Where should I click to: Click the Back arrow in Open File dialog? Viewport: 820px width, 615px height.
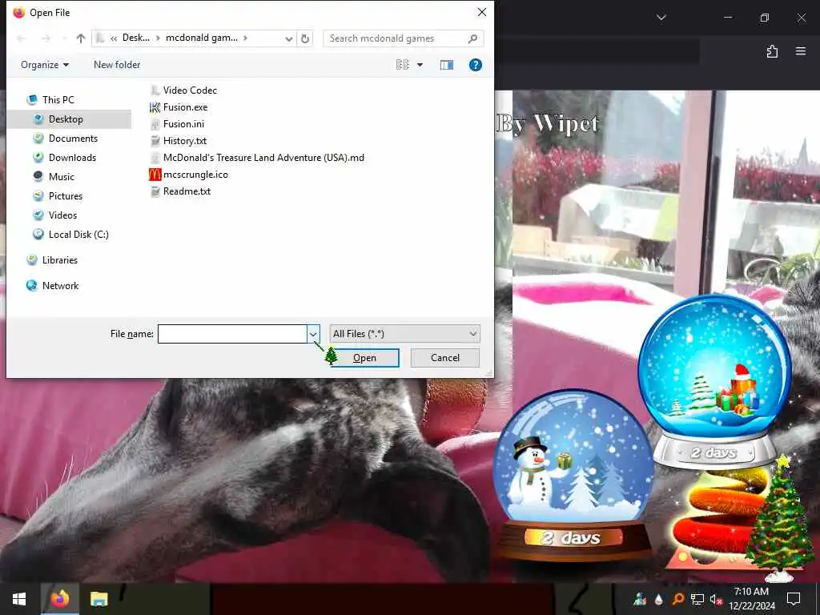[x=22, y=38]
